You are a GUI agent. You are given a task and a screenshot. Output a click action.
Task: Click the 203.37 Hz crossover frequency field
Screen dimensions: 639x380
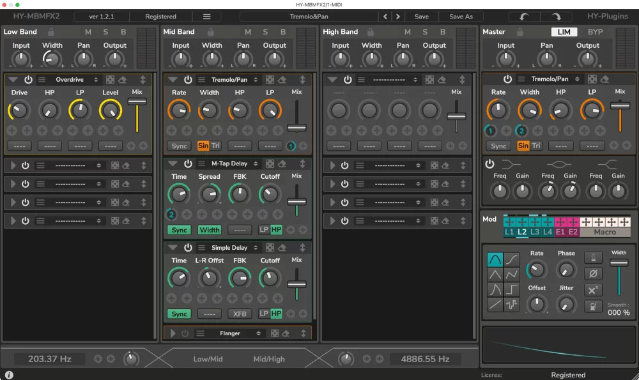click(49, 359)
